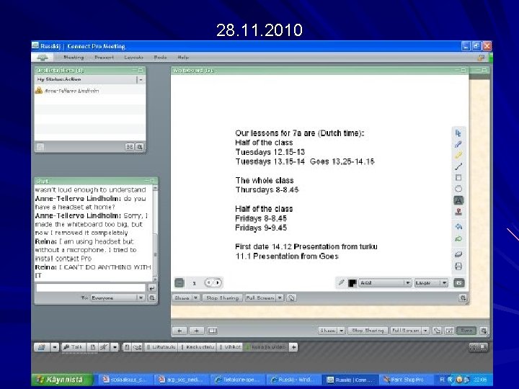This screenshot has height=389, width=519.
Task: Click the whiteboard text line 'Thursdays 8-8.45'
Action: tap(267, 190)
